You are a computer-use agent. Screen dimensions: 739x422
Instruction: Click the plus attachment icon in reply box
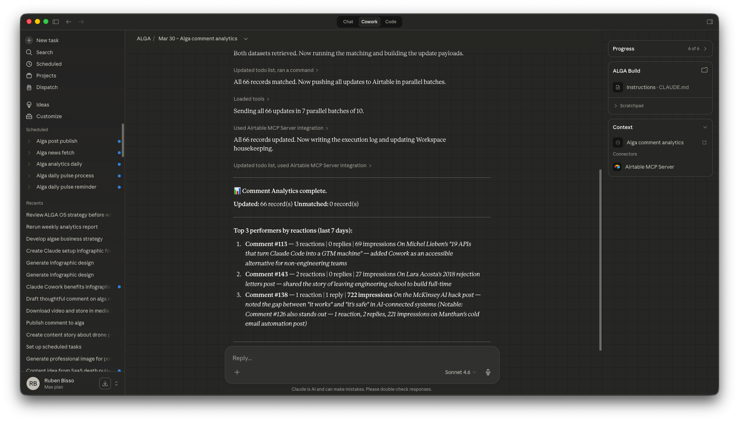pyautogui.click(x=237, y=372)
